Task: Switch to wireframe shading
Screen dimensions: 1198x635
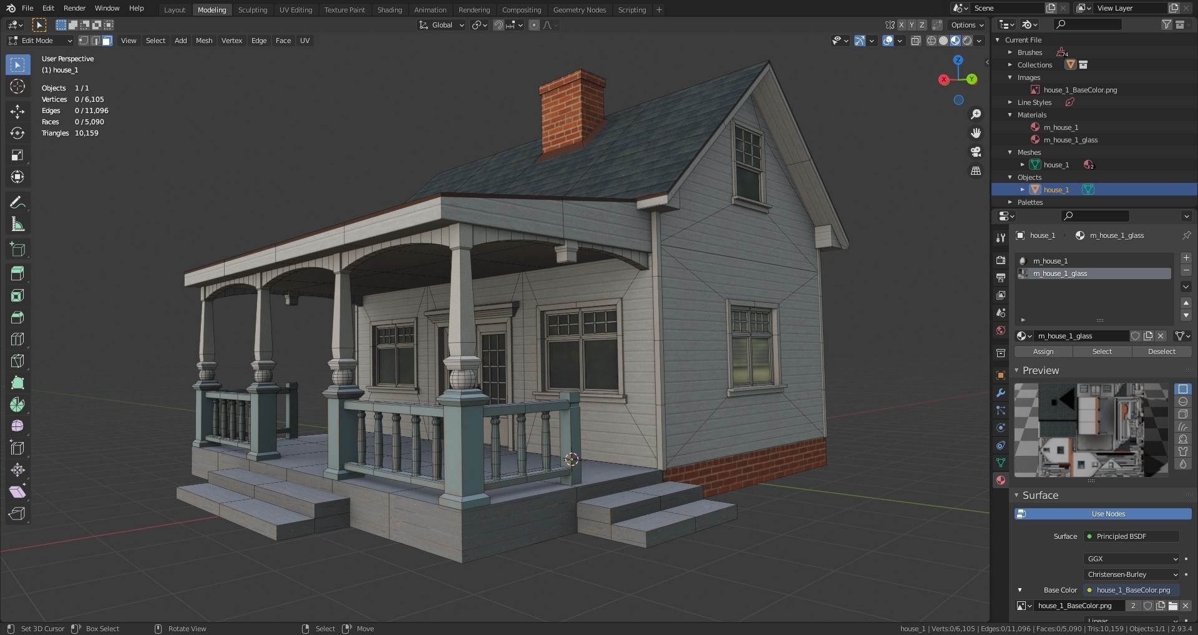Action: [932, 41]
